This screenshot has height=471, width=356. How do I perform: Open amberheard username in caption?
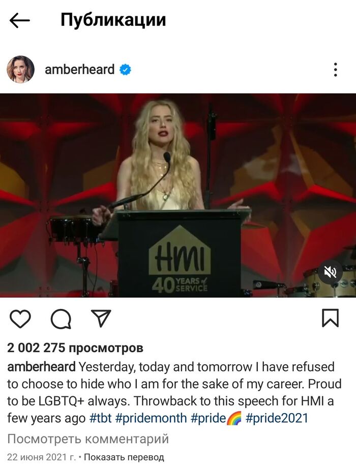pos(42,367)
